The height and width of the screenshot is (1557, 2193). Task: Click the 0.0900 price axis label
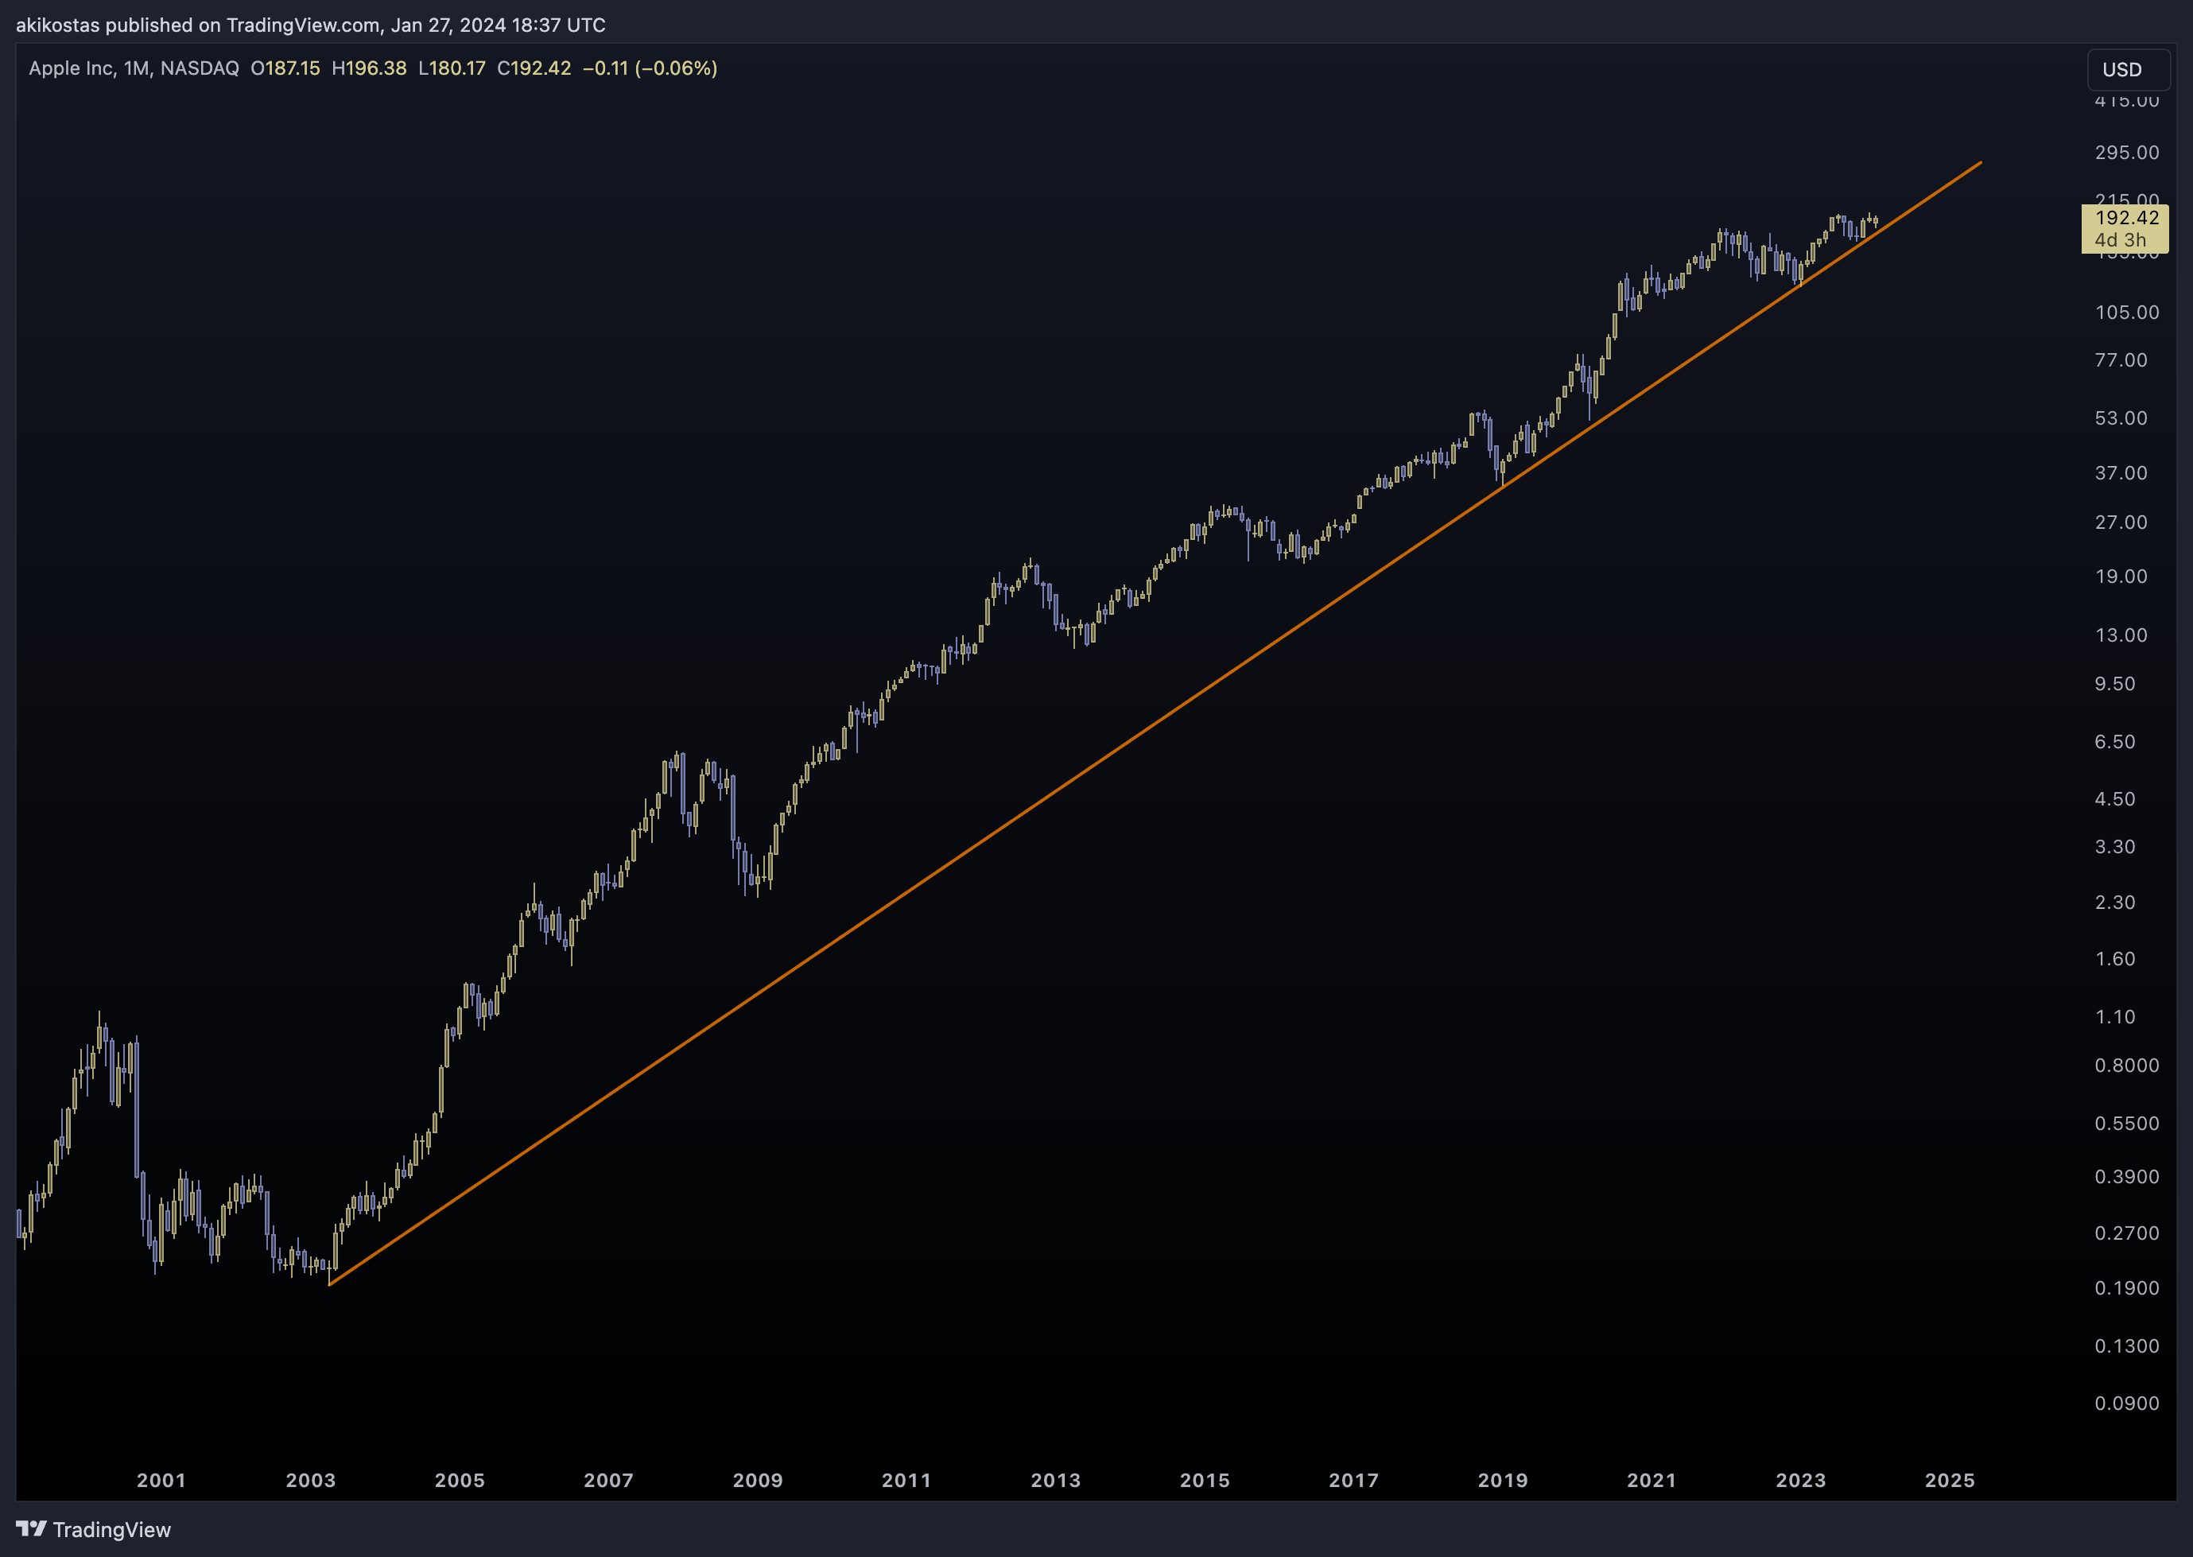(2127, 1403)
